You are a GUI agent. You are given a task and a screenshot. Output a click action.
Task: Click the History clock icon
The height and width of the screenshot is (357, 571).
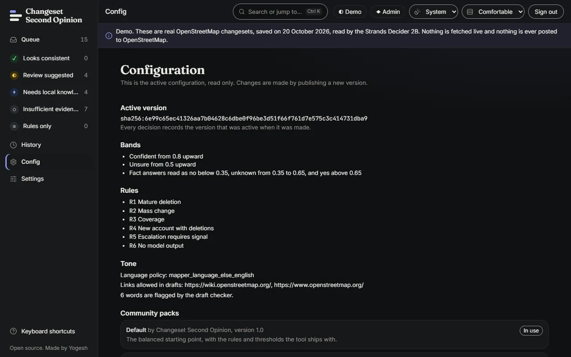click(x=13, y=145)
